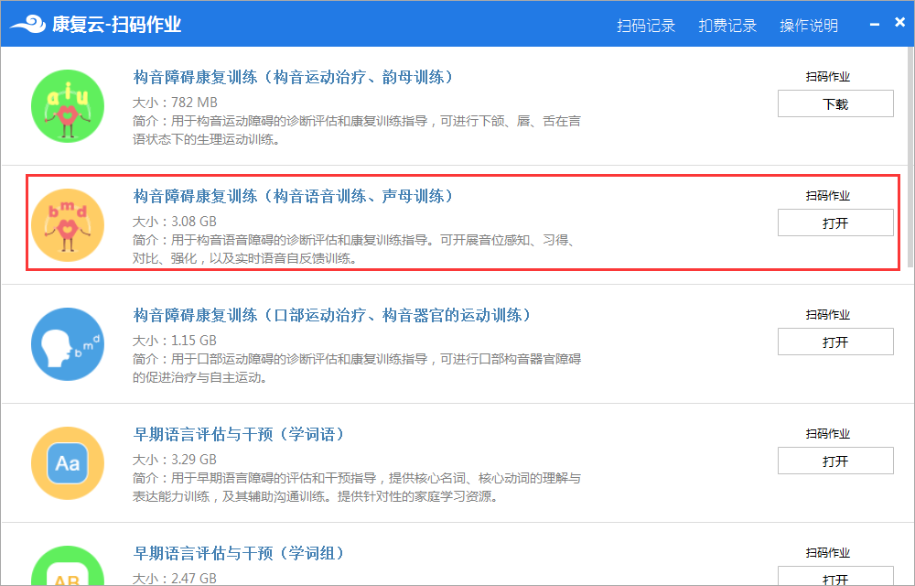Minimize the 康复云 window
The height and width of the screenshot is (586, 915).
876,24
